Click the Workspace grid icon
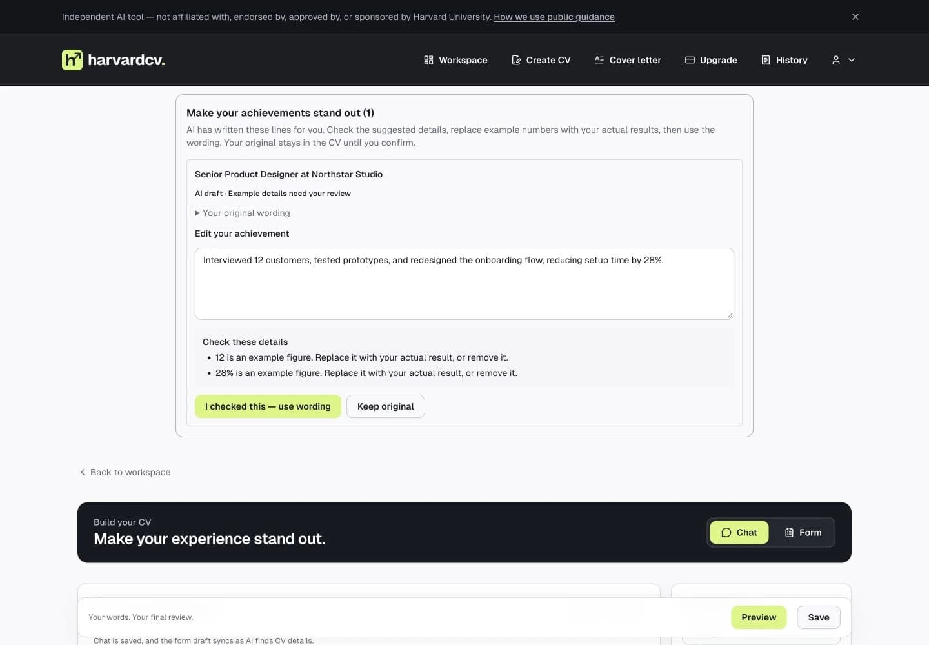The height and width of the screenshot is (645, 929). coord(428,60)
